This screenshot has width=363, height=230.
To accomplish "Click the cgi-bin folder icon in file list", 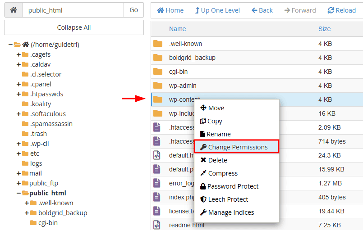I will click(157, 72).
